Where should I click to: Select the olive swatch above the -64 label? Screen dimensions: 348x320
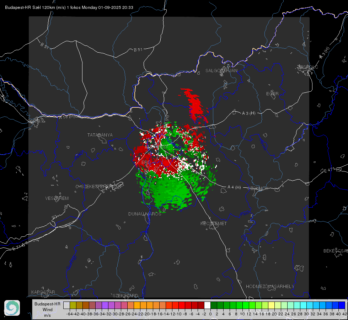(73, 305)
